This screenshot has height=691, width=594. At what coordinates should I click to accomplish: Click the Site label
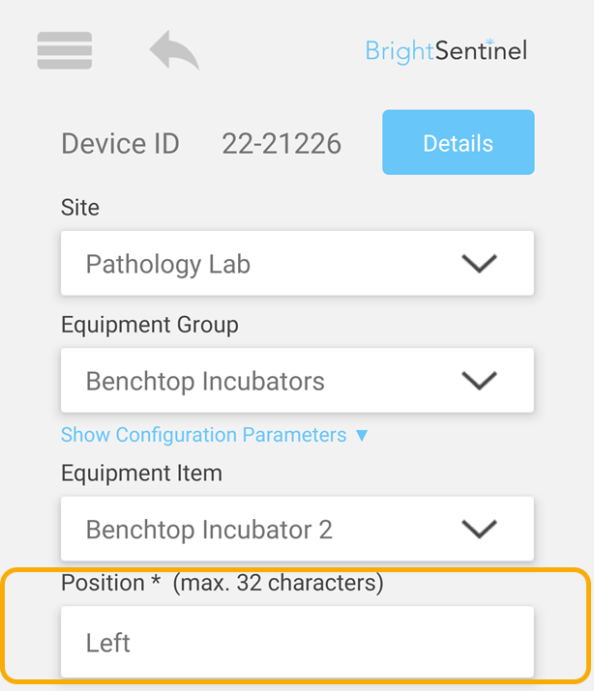click(80, 207)
